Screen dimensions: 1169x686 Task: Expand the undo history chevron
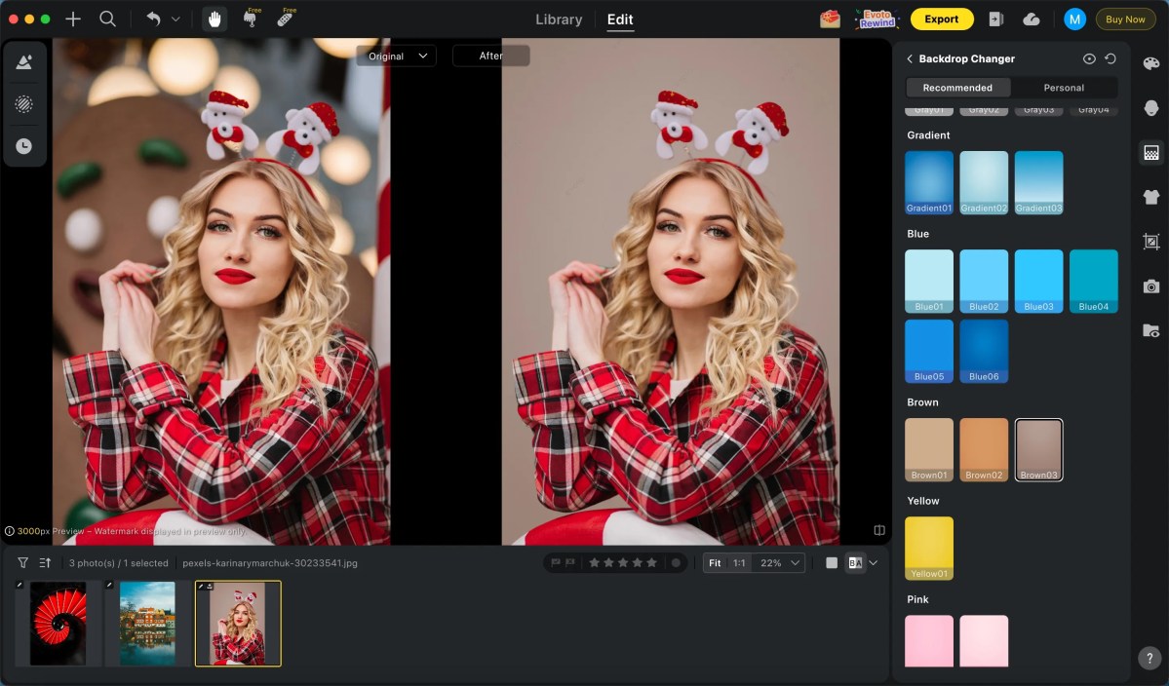pyautogui.click(x=174, y=19)
